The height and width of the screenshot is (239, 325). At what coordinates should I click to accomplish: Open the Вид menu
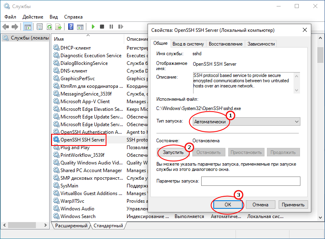pyautogui.click(x=54, y=17)
